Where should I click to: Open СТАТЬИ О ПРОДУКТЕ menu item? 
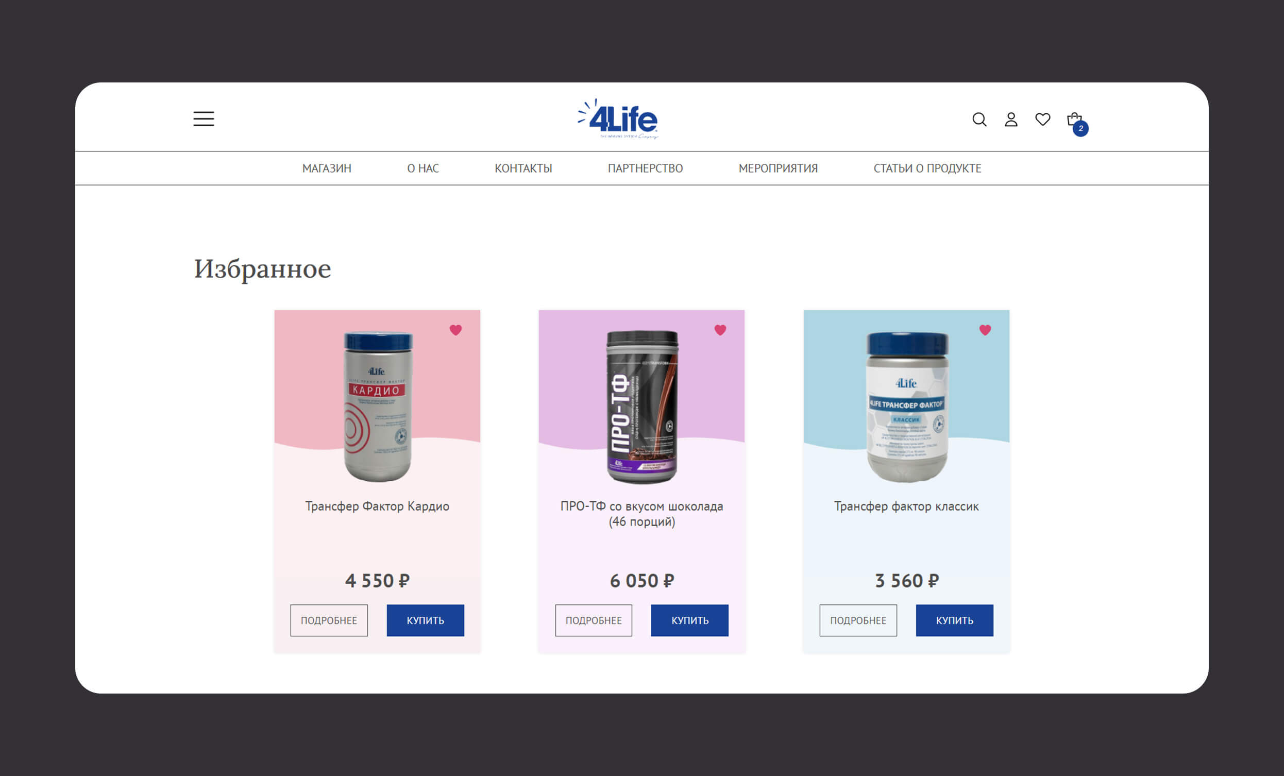[x=927, y=168]
